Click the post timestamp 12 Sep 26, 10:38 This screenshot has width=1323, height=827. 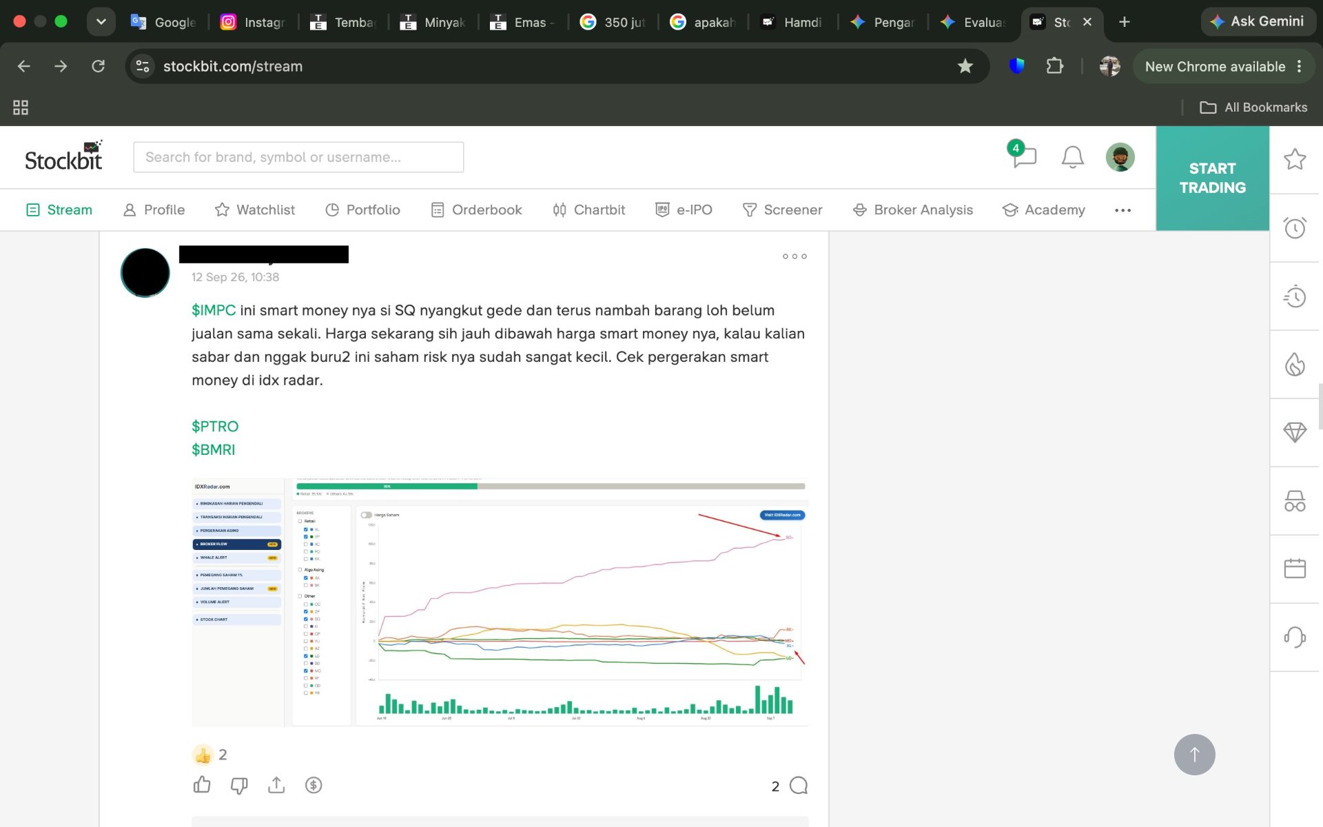(235, 277)
